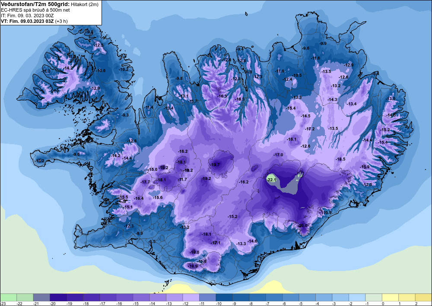Click the -15.0 temperature label
The width and height of the screenshot is (432, 306).
click(152, 170)
